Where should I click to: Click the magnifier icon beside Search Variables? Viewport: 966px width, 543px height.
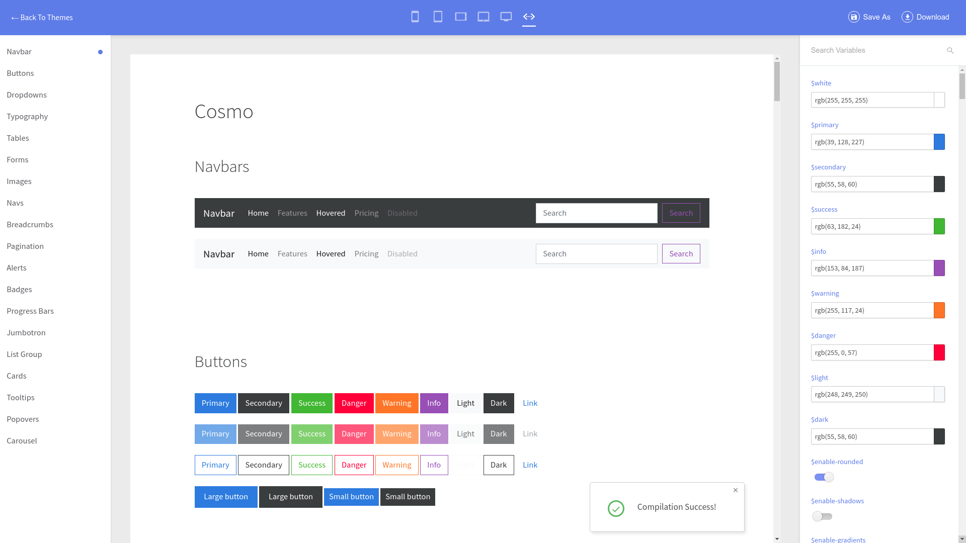[950, 50]
